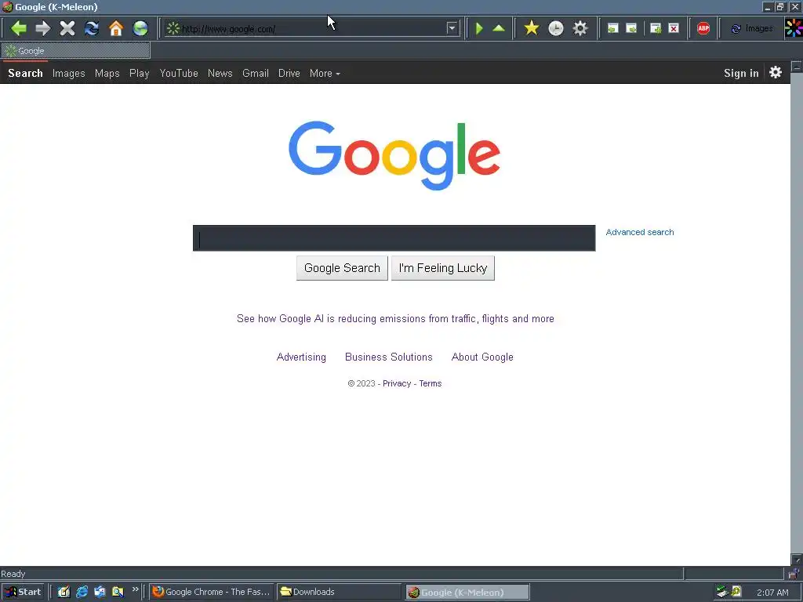The width and height of the screenshot is (803, 602).
Task: Open Gmail in the Google bar
Action: (256, 73)
